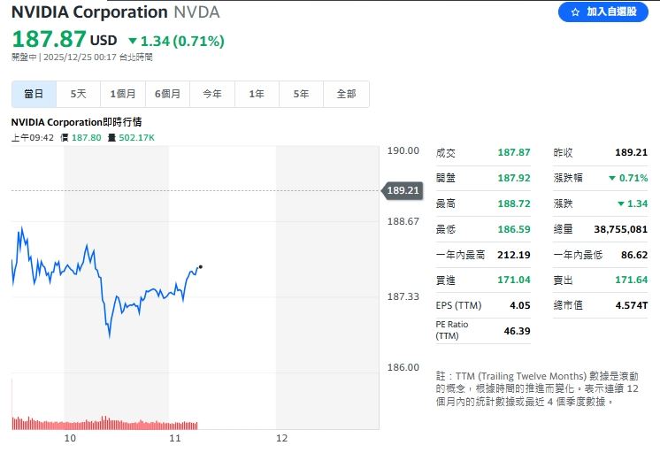
Task: Click the 總市值 value 4.574T
Action: (632, 305)
